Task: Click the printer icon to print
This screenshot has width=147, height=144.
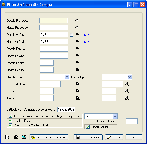Action: click(x=16, y=137)
